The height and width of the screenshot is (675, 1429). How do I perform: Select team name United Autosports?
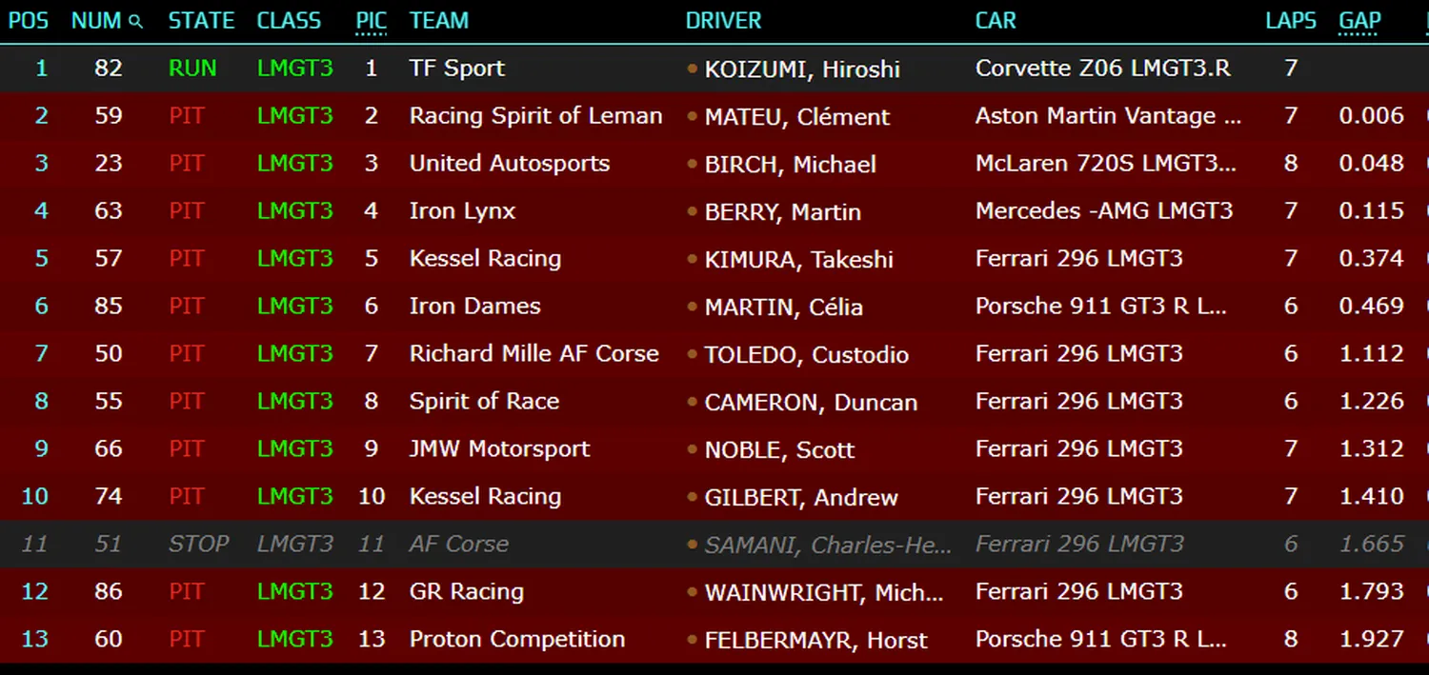[510, 164]
